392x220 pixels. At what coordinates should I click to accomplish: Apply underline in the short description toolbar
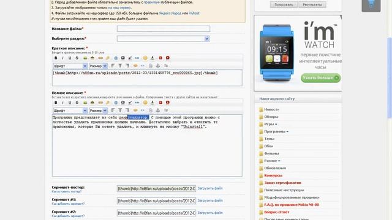click(70, 58)
